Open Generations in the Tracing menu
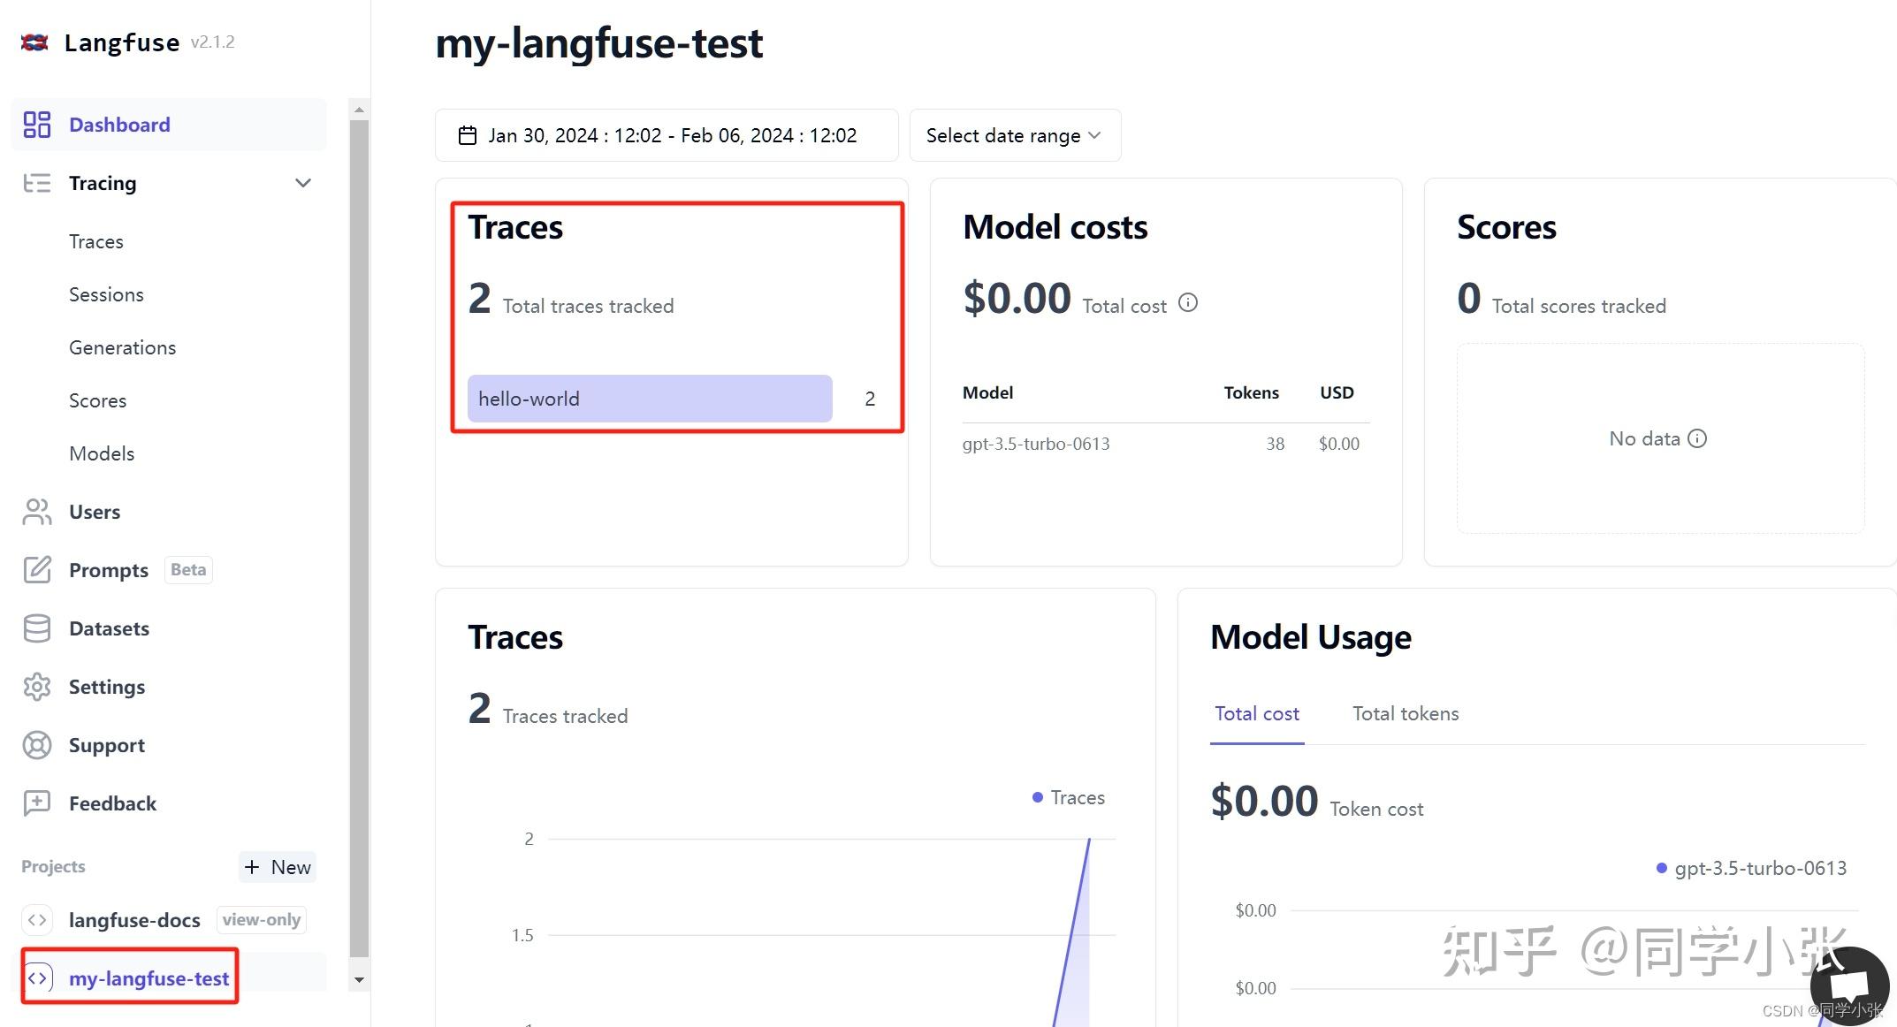 click(x=123, y=347)
